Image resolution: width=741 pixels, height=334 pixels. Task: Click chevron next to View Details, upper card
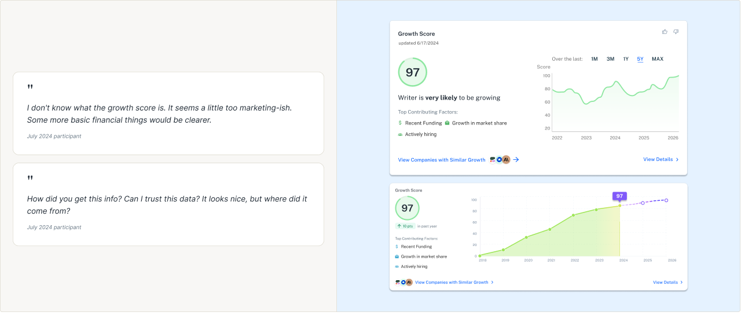(677, 160)
